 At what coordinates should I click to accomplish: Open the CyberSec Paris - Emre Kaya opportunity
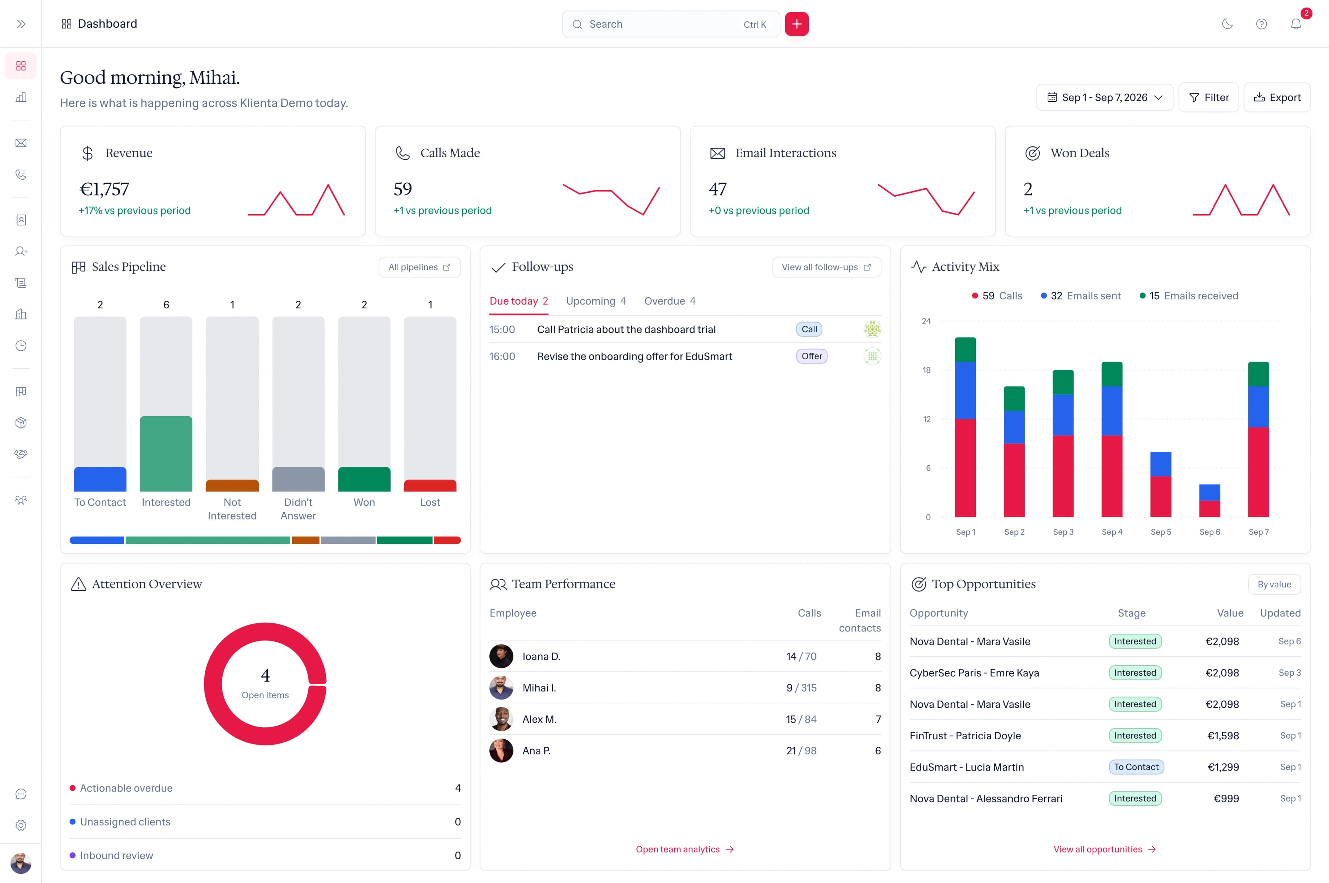1105,673
